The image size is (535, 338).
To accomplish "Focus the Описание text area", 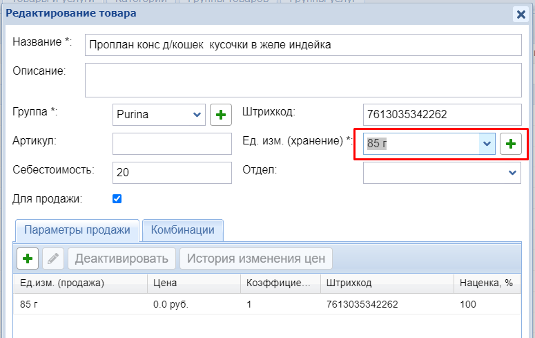I will (302, 79).
